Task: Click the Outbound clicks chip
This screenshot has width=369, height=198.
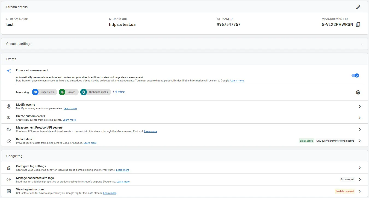Action: [96, 92]
